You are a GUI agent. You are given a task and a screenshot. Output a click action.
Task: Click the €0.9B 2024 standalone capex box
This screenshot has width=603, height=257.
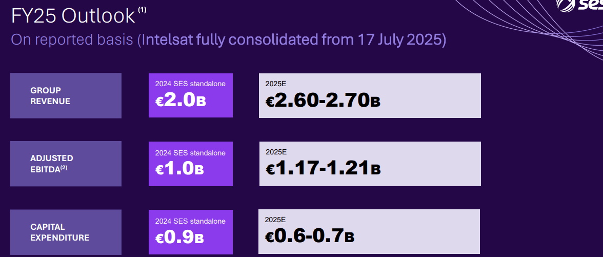pyautogui.click(x=191, y=232)
